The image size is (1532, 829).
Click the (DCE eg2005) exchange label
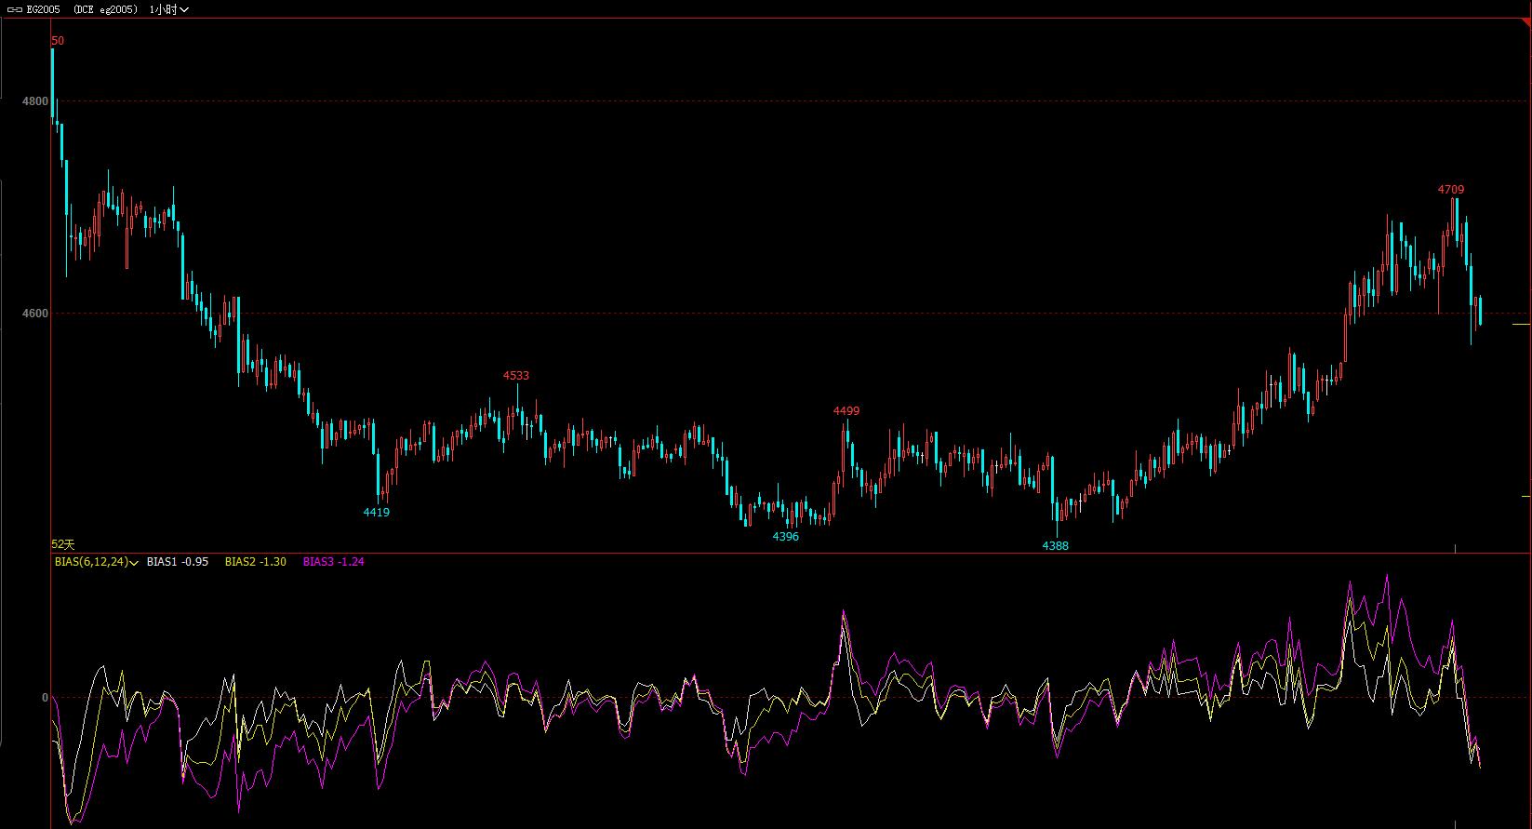tap(106, 9)
